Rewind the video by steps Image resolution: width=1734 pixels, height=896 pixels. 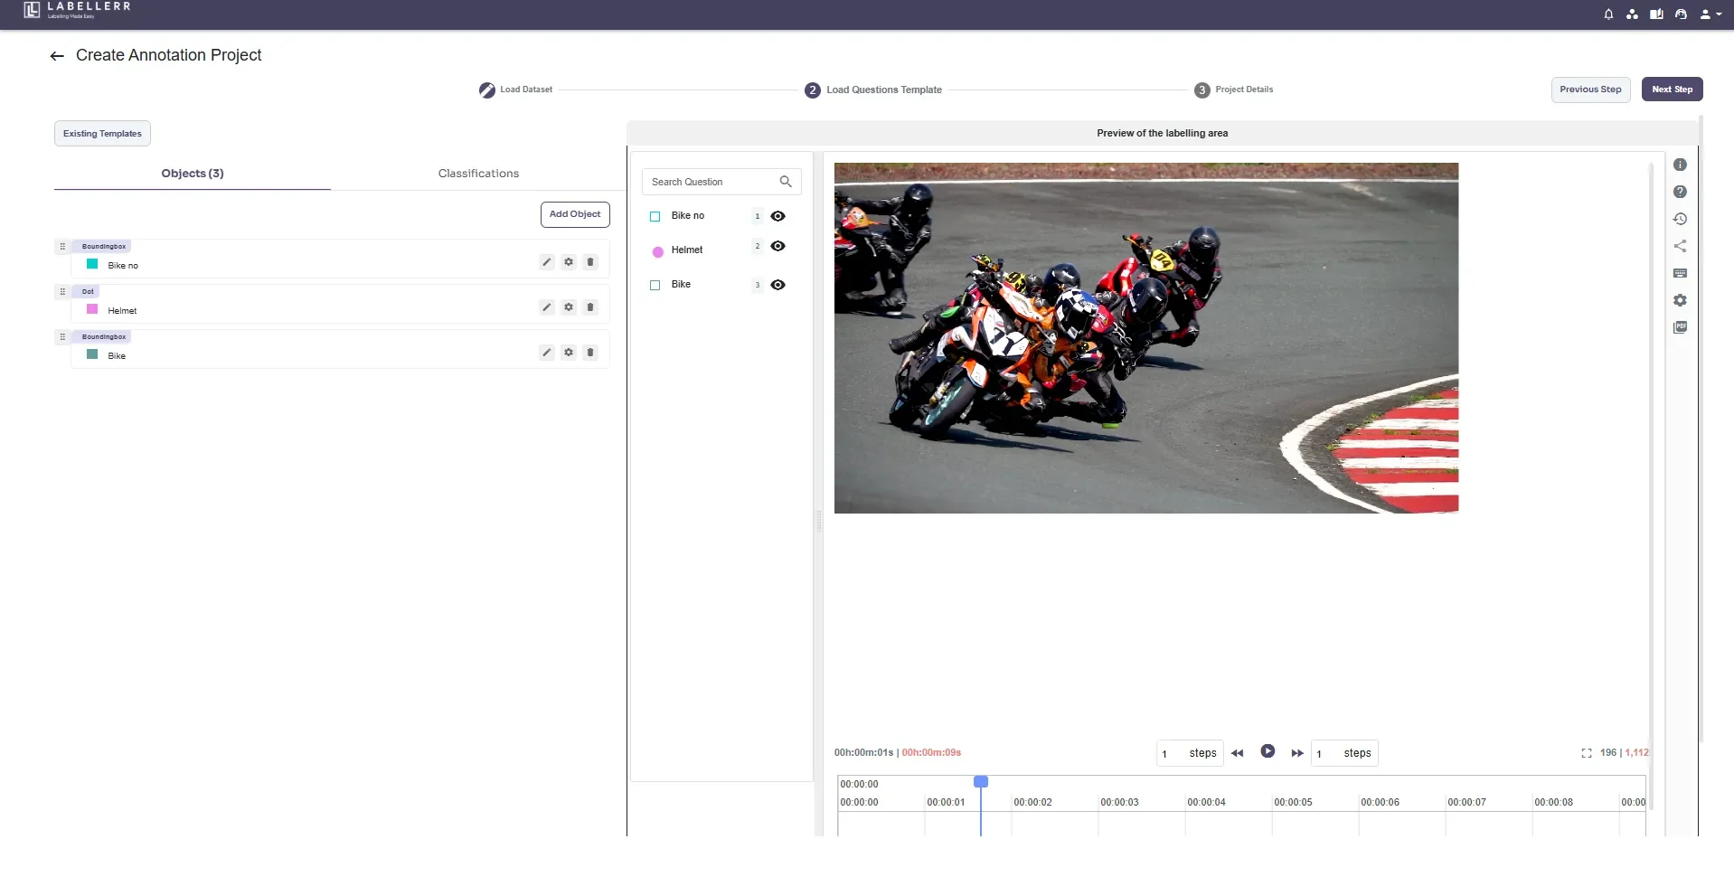1238,753
